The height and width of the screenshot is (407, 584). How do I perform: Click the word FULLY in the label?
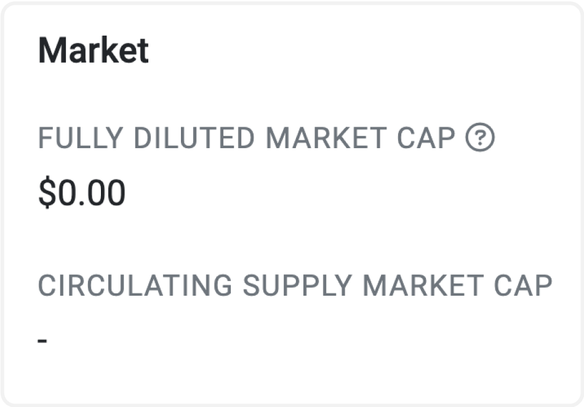coord(81,138)
